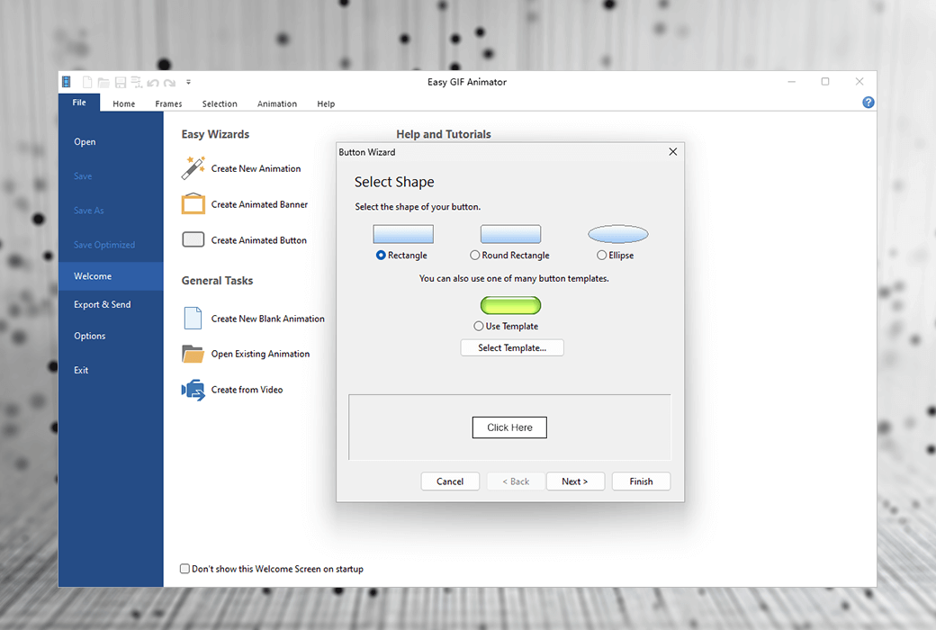Enable Don't show this Welcome Screen checkbox
The width and height of the screenshot is (936, 630).
[185, 569]
